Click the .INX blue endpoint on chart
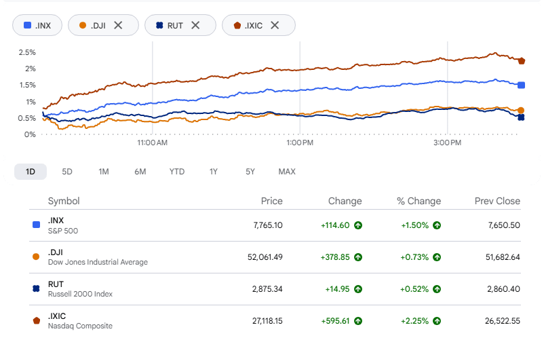This screenshot has height=342, width=544. (x=521, y=85)
